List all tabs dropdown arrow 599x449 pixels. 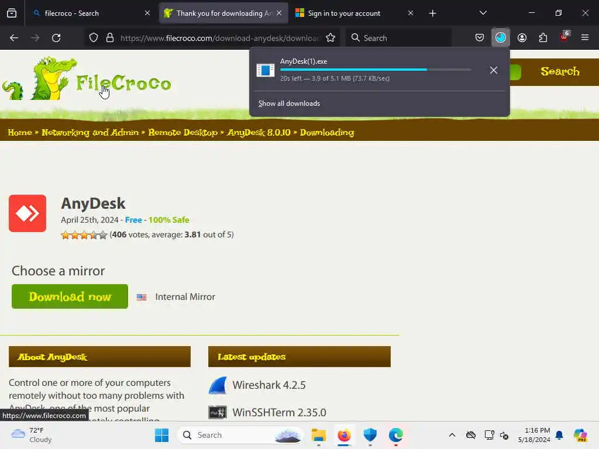click(x=483, y=13)
